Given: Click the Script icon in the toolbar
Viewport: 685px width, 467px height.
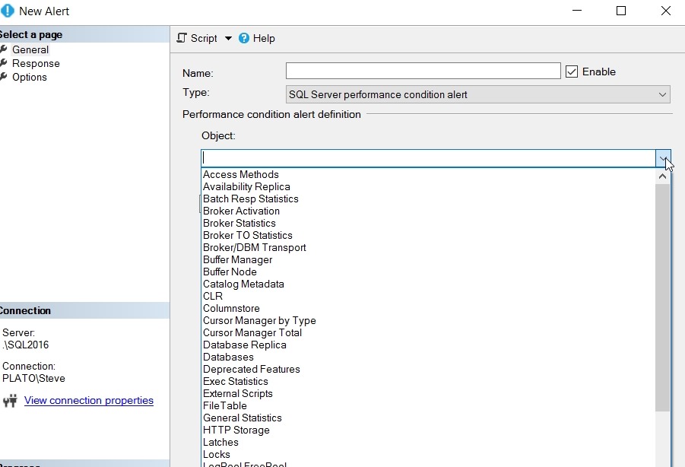Looking at the screenshot, I should coord(182,38).
